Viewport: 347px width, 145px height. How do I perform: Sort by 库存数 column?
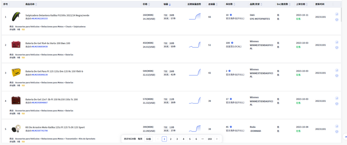[234, 4]
